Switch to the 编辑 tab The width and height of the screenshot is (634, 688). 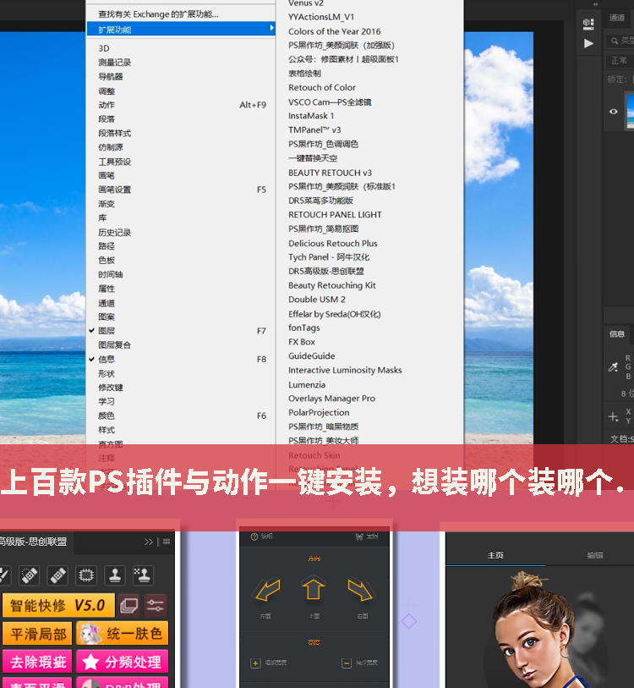pos(595,555)
